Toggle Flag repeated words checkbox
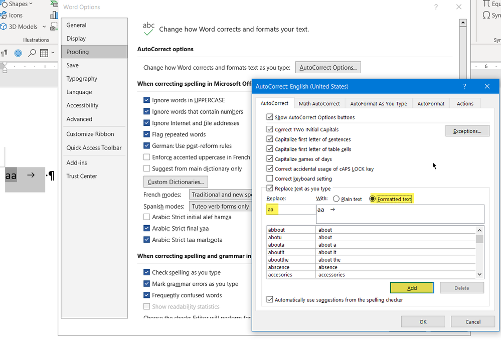Screen dimensions: 501x343 tap(146, 134)
